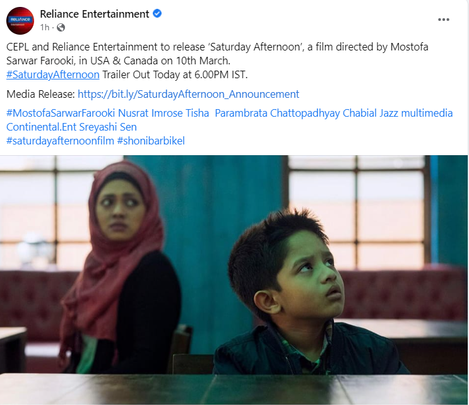469x405 pixels.
Task: Open the bit.ly SaturdayAfternoon_Announcement link
Action: pos(189,94)
